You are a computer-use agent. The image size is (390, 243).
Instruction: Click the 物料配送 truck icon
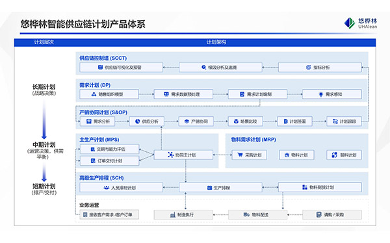[246, 214]
